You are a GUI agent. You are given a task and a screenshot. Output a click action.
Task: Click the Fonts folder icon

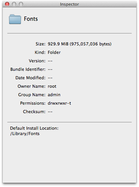[15, 19]
